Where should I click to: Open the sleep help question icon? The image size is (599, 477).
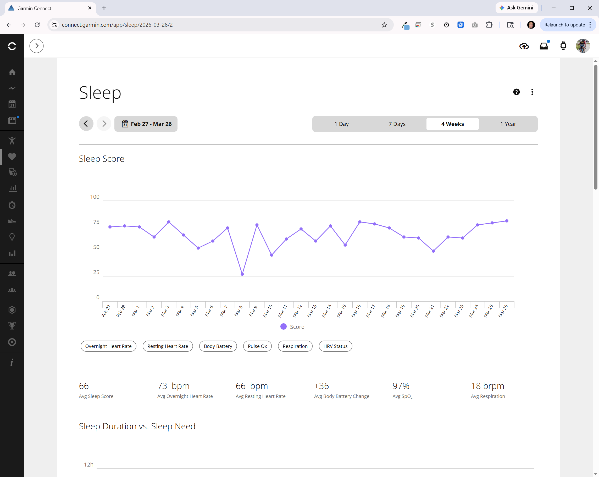pyautogui.click(x=516, y=92)
